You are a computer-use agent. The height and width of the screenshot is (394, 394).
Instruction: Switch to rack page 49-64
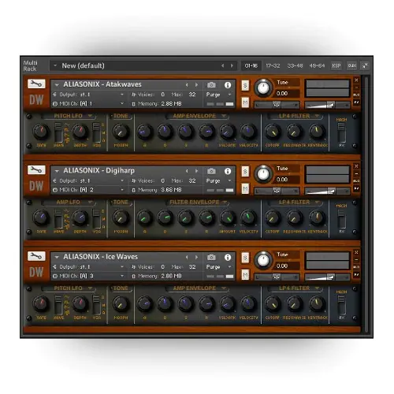(x=317, y=65)
